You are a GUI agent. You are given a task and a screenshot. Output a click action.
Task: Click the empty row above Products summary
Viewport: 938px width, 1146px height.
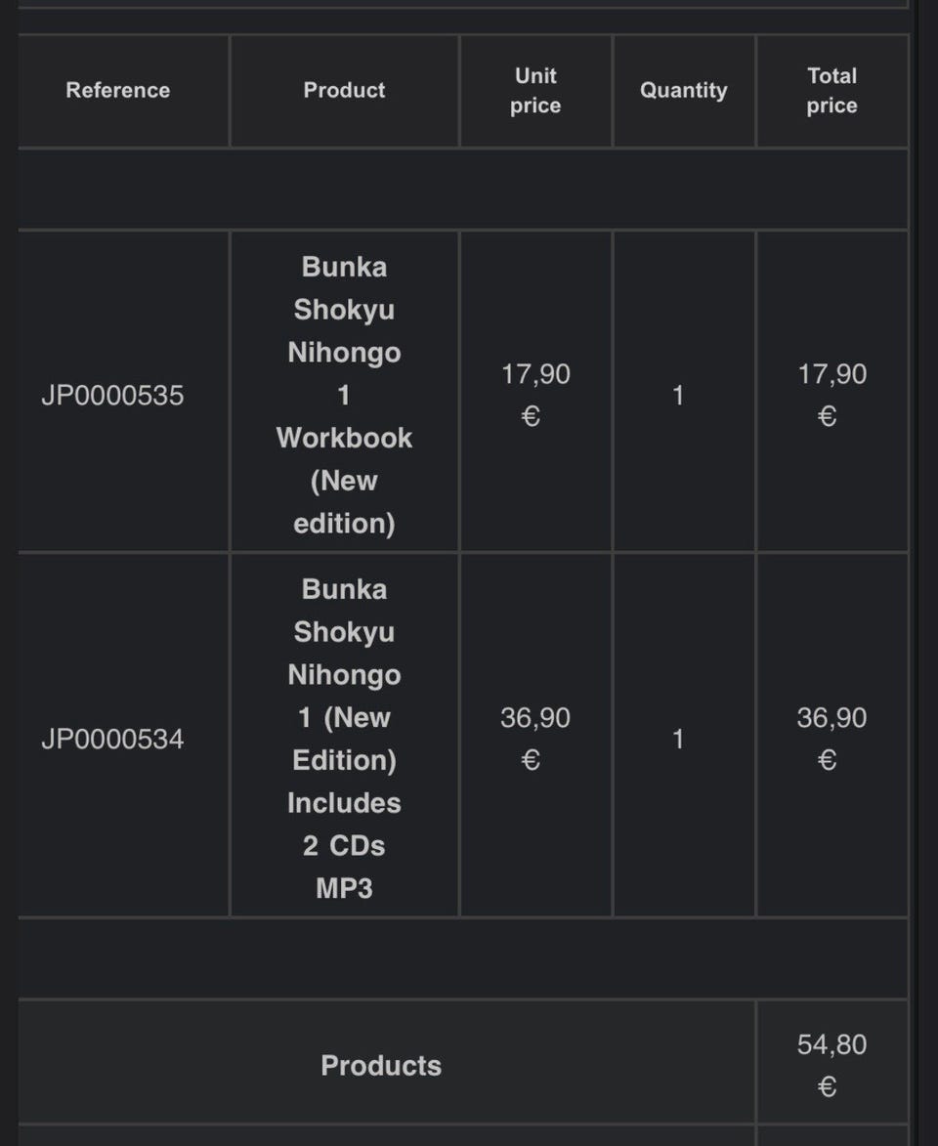tap(463, 958)
